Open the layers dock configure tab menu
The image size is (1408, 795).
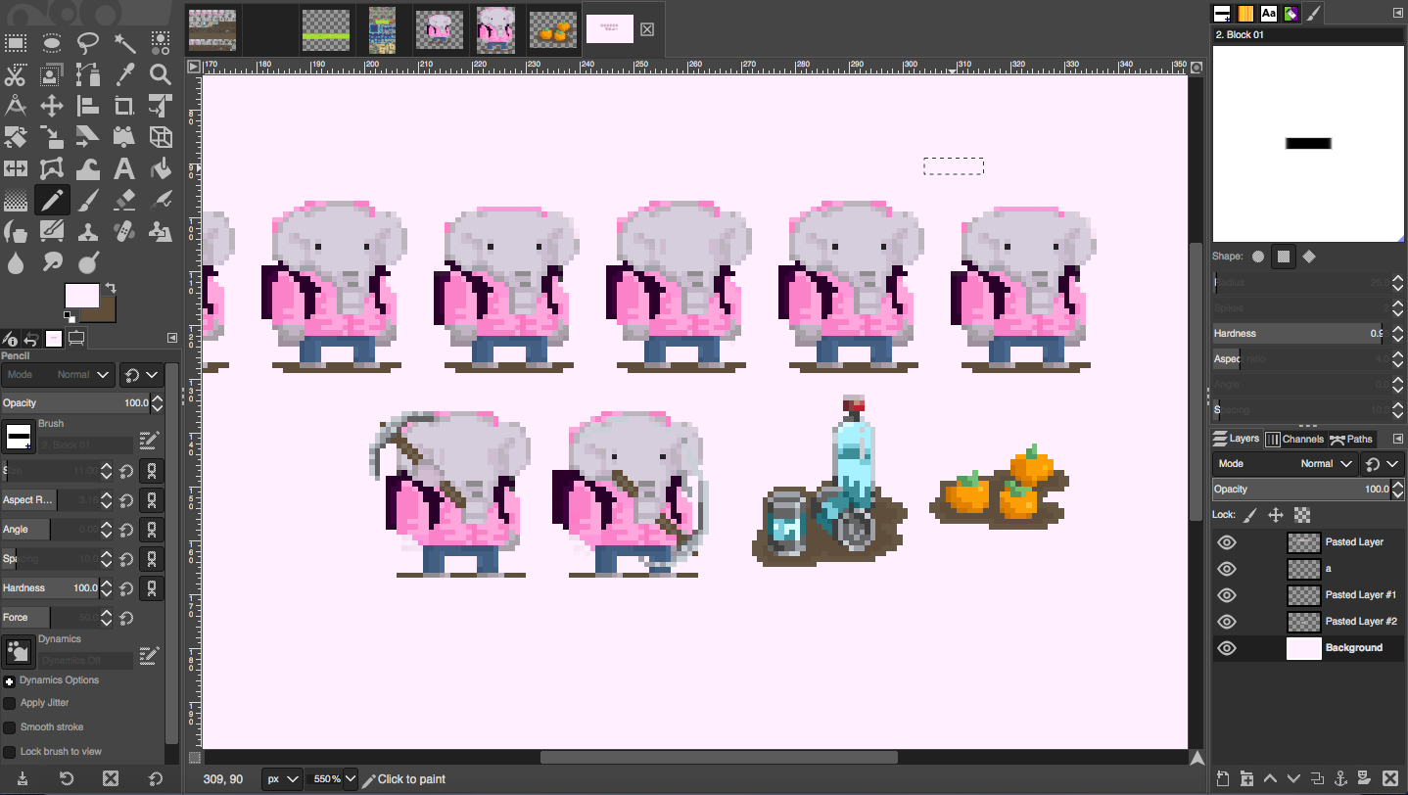pyautogui.click(x=1398, y=439)
